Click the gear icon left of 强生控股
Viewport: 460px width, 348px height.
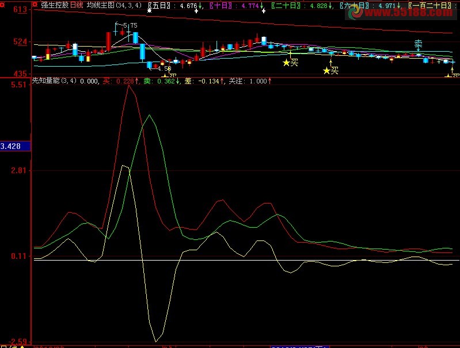click(x=35, y=5)
